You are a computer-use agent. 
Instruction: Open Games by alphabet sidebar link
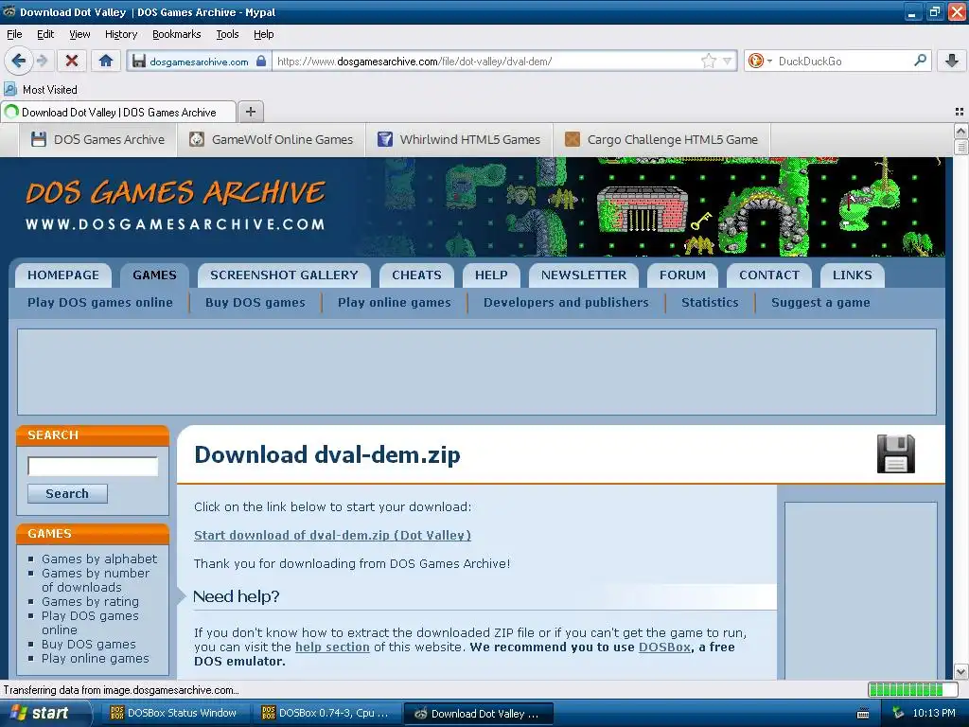pyautogui.click(x=99, y=559)
